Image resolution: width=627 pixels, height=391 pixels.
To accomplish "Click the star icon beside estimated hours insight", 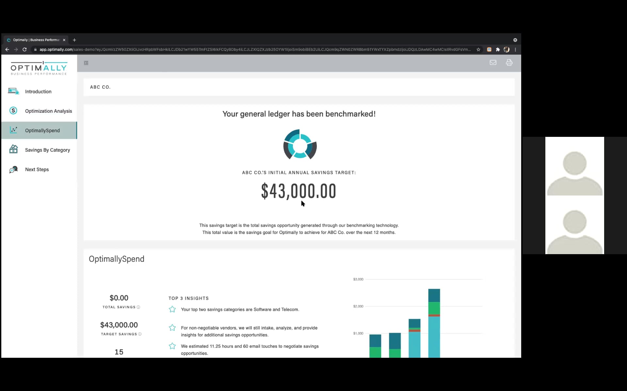I will [x=172, y=346].
